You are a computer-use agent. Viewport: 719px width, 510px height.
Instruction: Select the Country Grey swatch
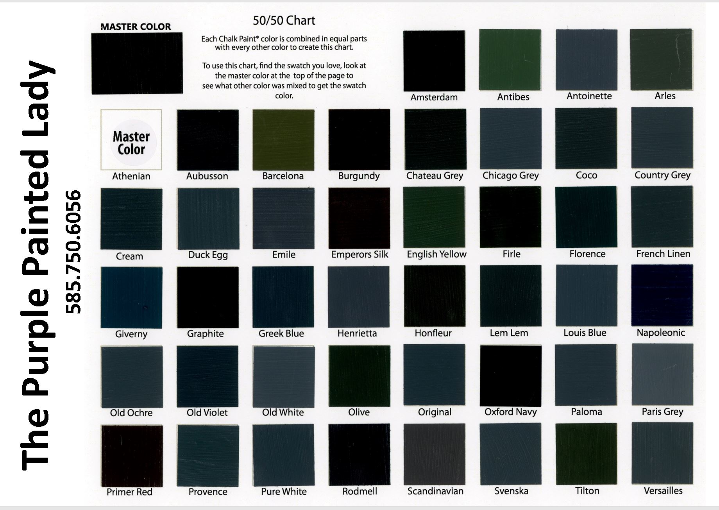[x=662, y=138]
